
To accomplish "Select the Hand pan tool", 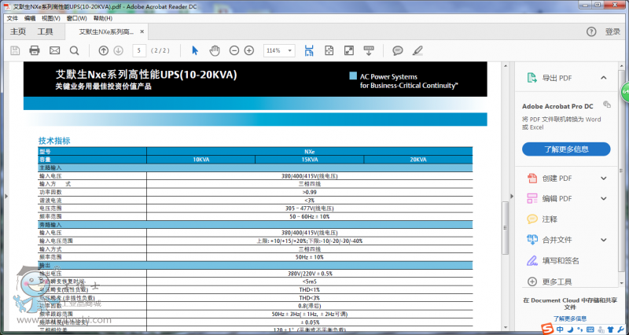I will 215,50.
